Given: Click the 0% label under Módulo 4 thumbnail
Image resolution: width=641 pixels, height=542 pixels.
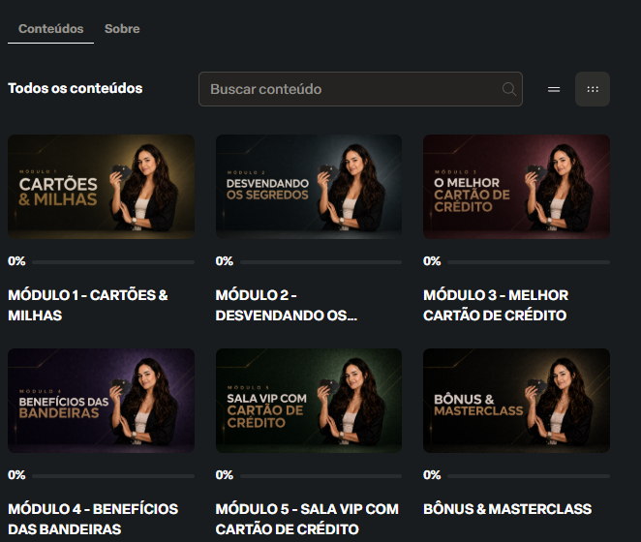Looking at the screenshot, I should (16, 475).
